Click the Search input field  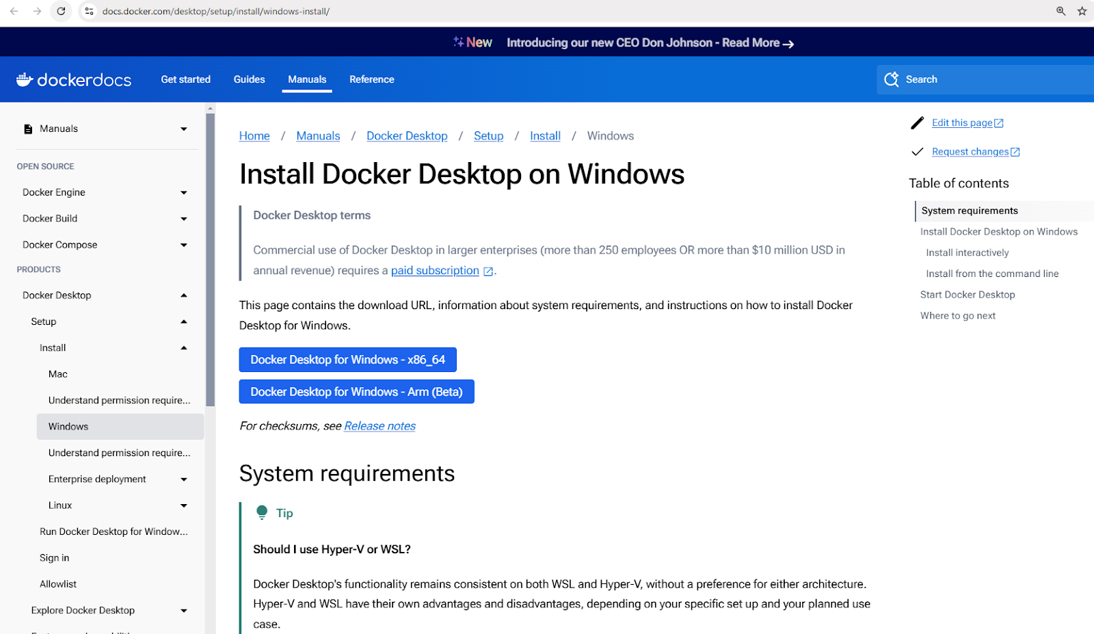tap(985, 79)
